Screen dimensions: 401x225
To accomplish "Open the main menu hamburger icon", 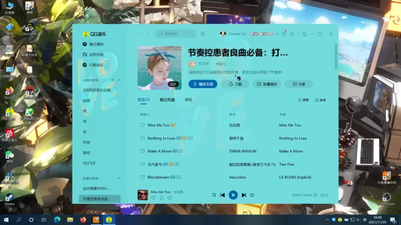I will pos(292,33).
